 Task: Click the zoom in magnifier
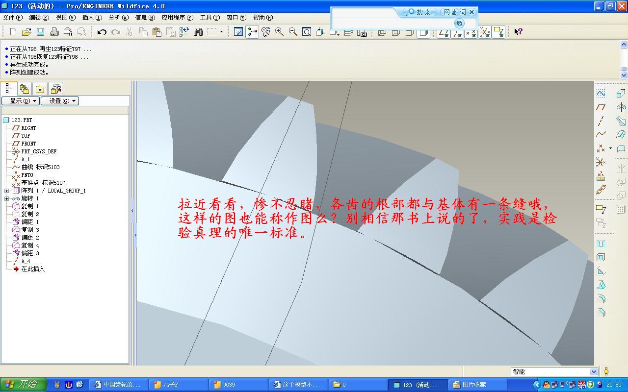[x=279, y=32]
